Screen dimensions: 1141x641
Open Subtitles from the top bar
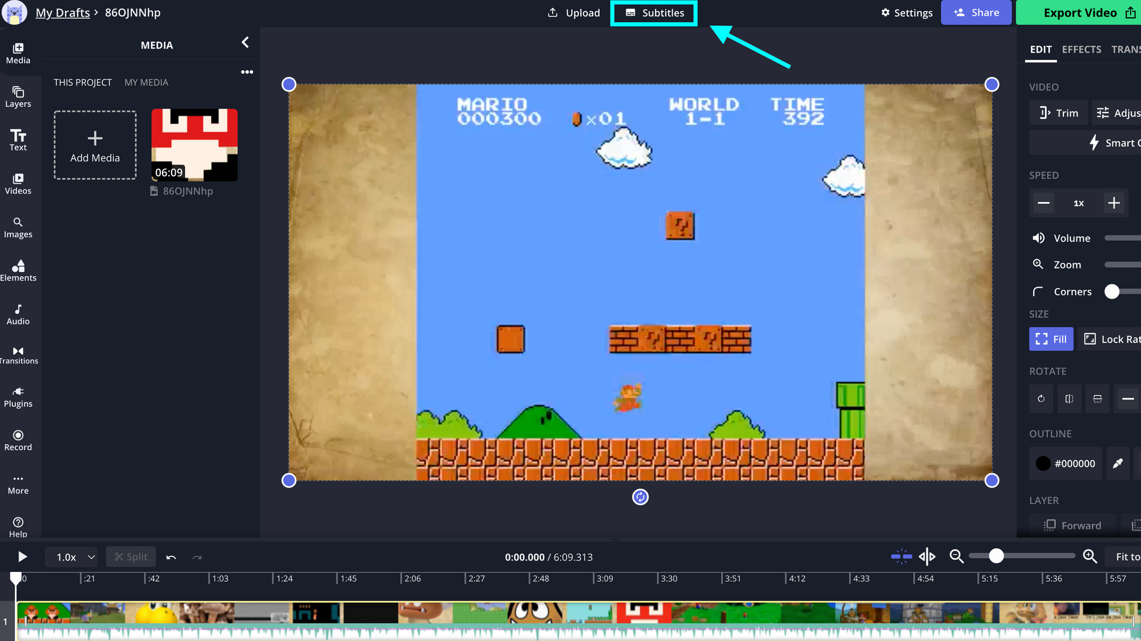coord(654,13)
